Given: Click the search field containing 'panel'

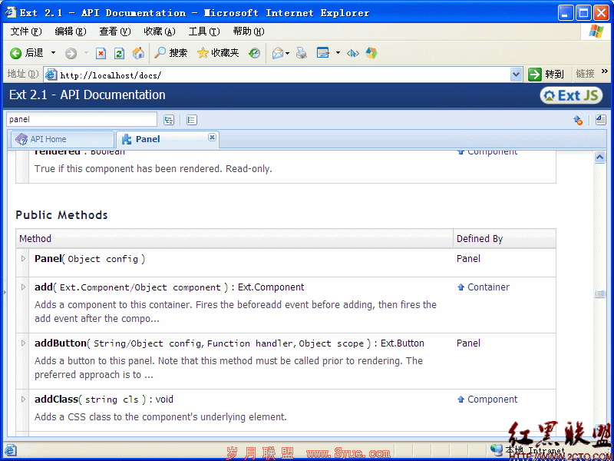Looking at the screenshot, I should (81, 120).
